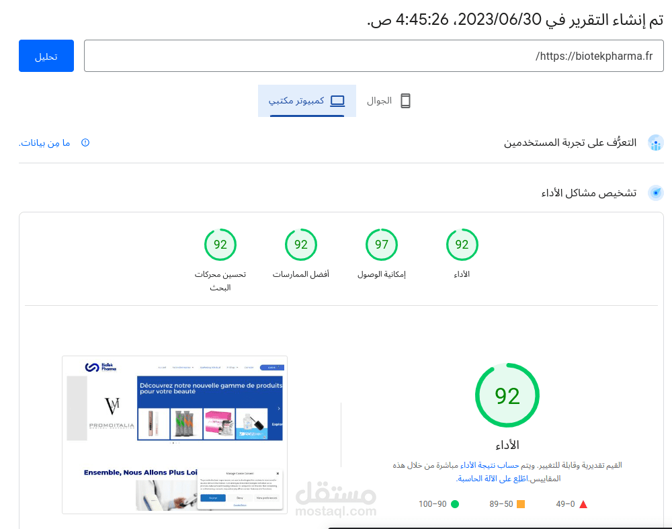Click the green circle 100–90 legend marker
This screenshot has height=529, width=672.
(x=455, y=504)
